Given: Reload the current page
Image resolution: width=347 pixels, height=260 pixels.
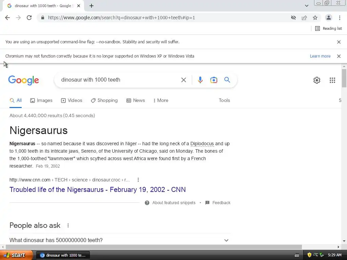Looking at the screenshot, I should [x=29, y=18].
